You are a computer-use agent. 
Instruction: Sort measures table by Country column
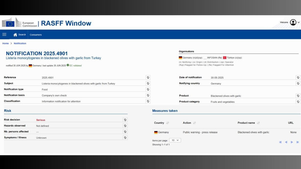(168, 123)
